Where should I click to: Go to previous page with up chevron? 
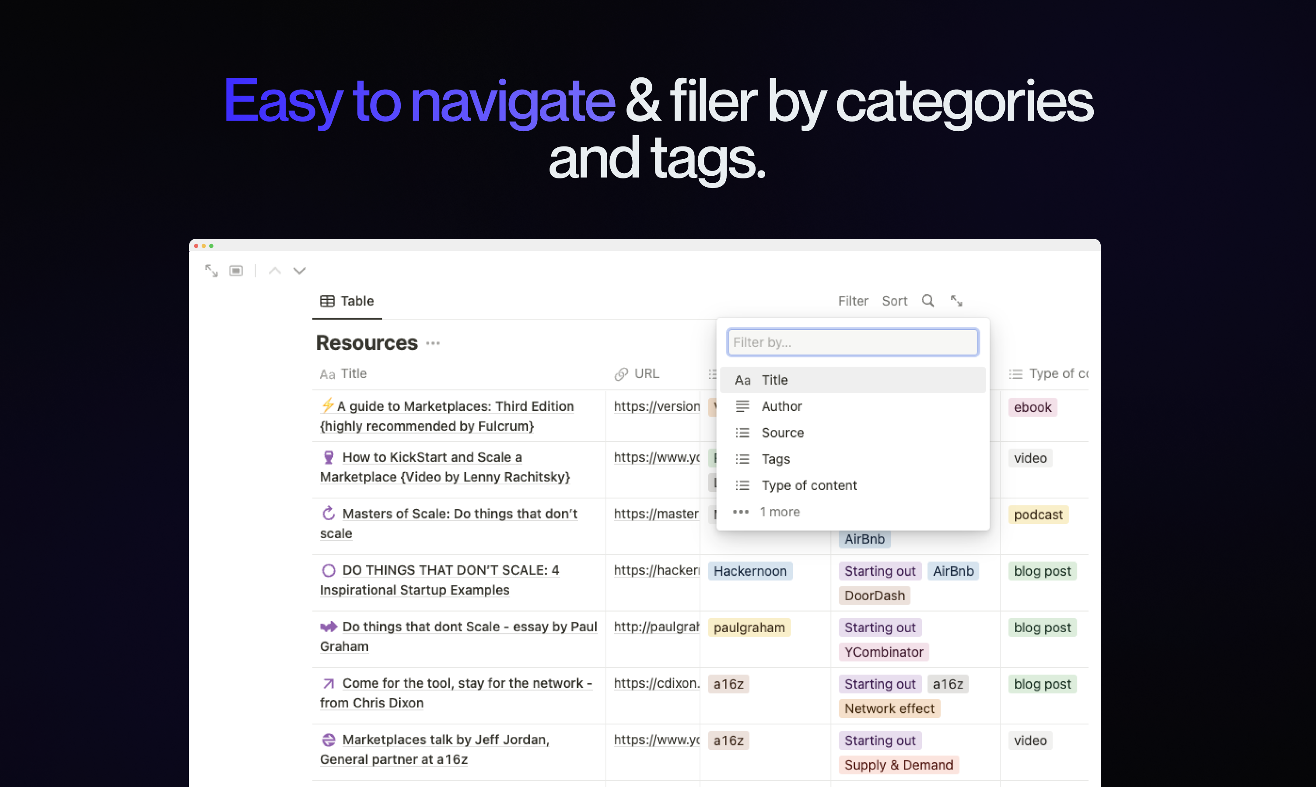(x=275, y=271)
